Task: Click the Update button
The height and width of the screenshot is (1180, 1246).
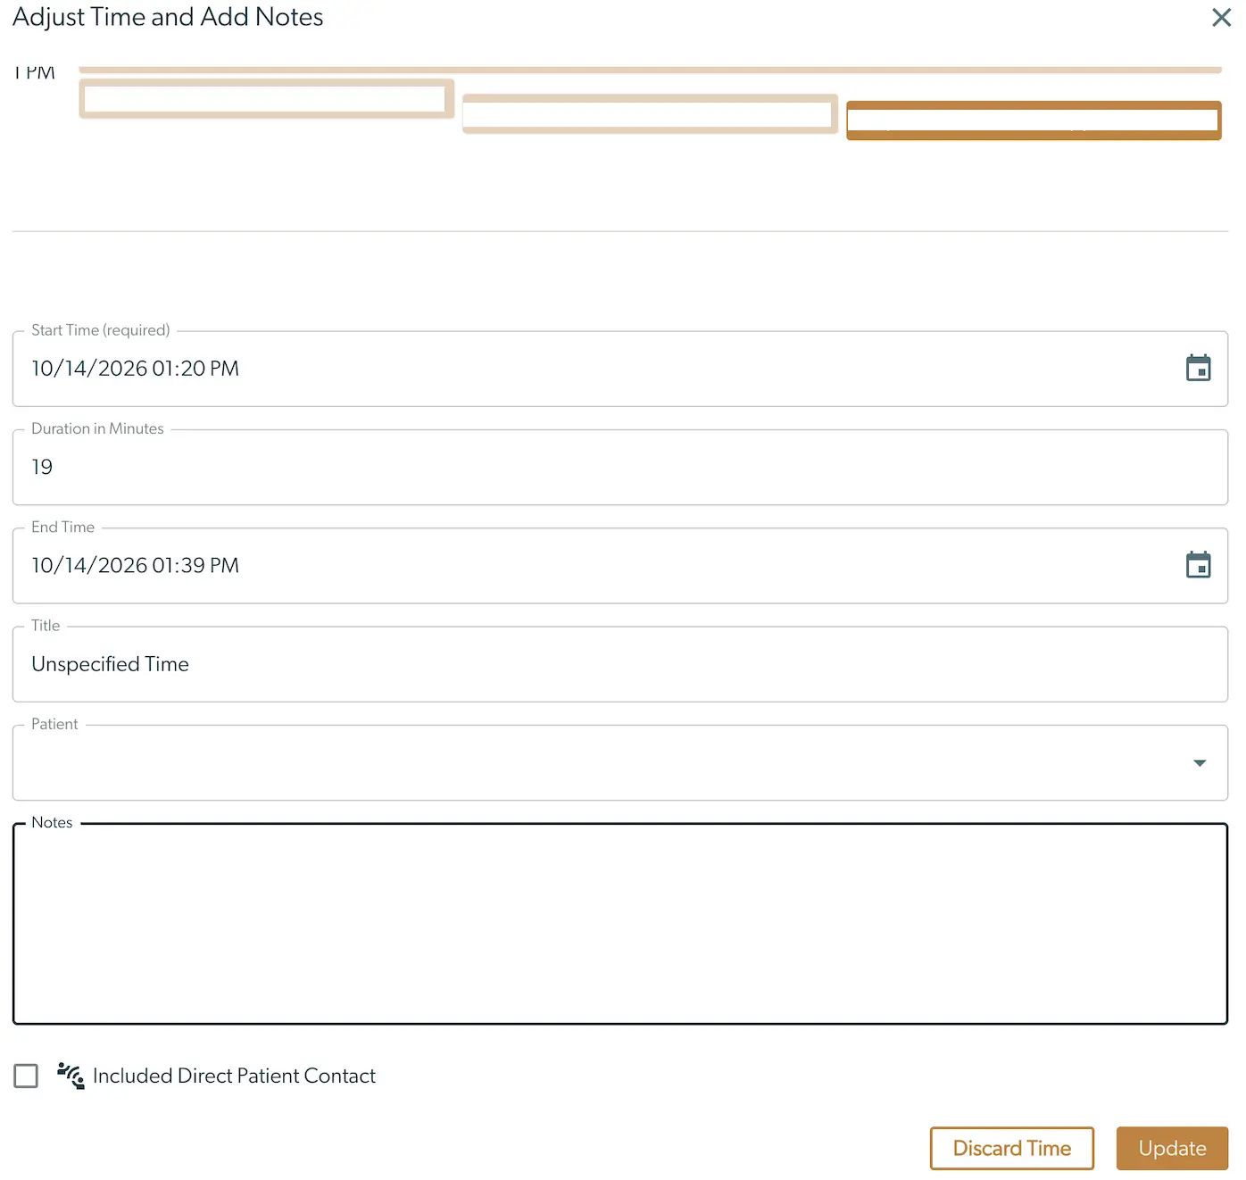Action: tap(1172, 1148)
